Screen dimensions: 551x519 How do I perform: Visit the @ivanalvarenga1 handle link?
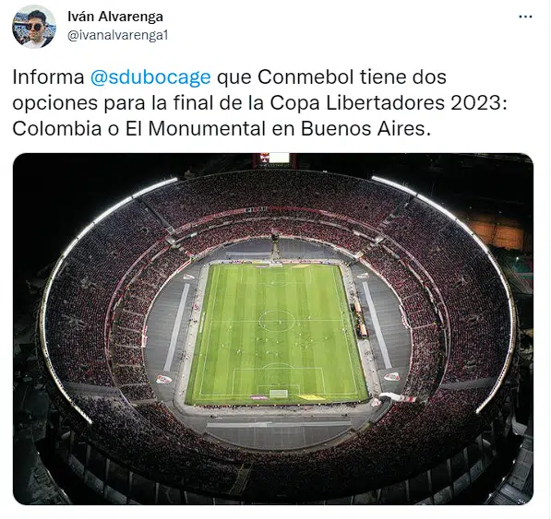[118, 35]
